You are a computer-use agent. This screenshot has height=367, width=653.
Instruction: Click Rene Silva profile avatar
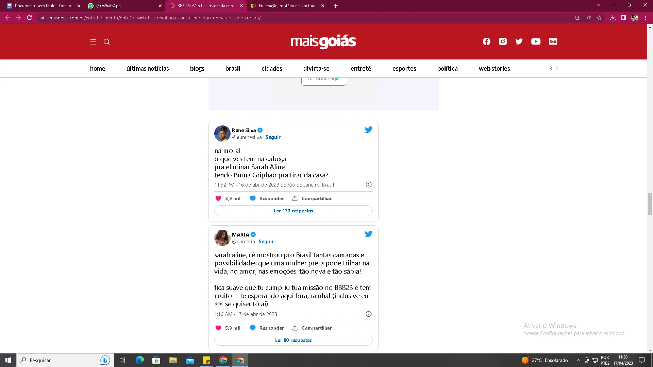[222, 134]
